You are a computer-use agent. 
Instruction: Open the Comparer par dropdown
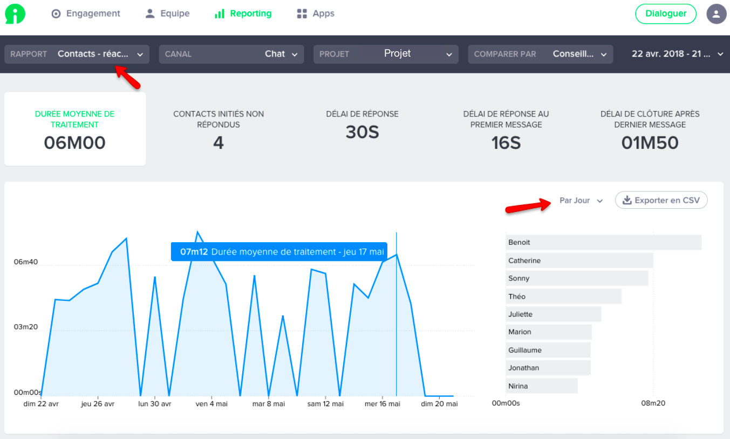click(541, 54)
